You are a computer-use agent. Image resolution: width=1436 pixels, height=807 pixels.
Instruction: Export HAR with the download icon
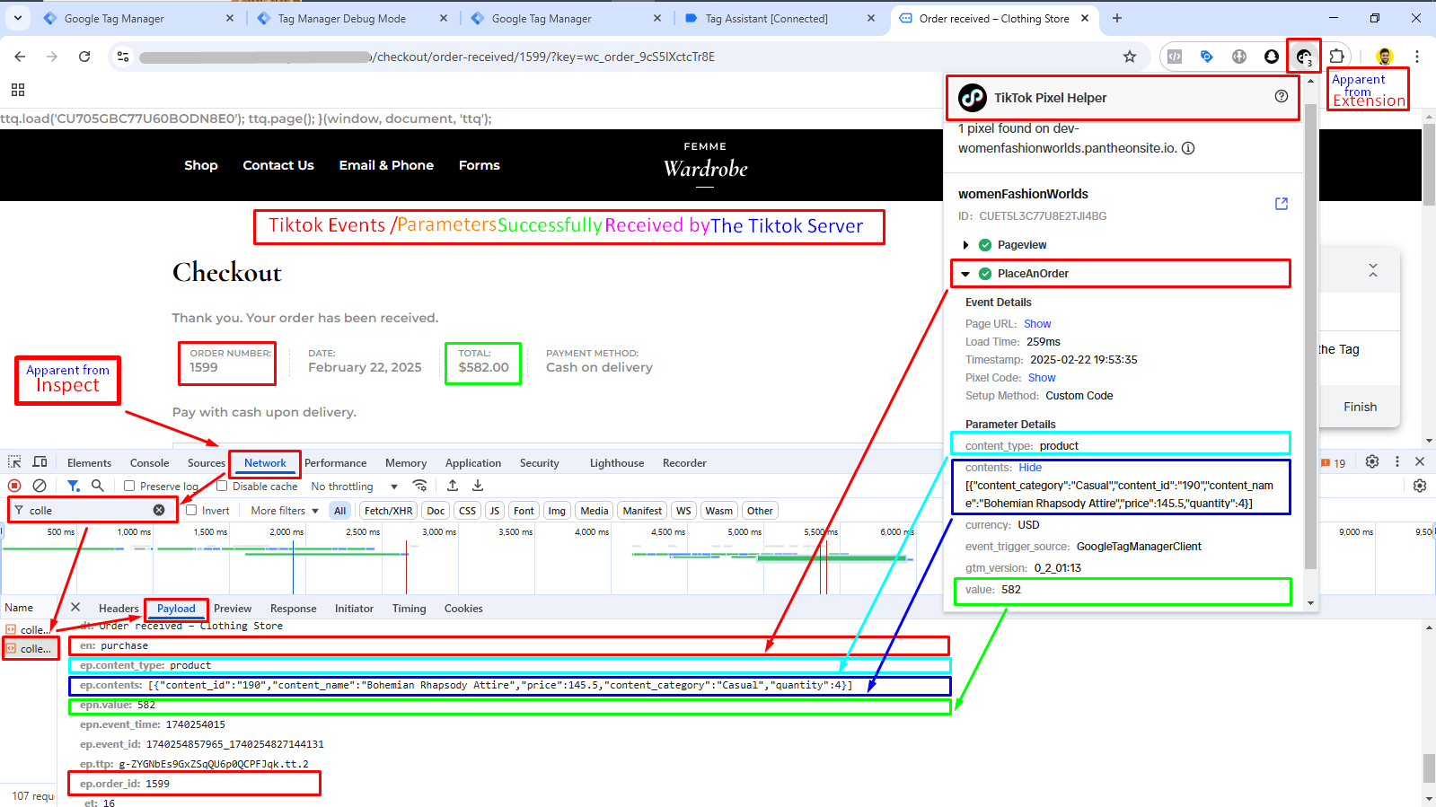coord(478,486)
